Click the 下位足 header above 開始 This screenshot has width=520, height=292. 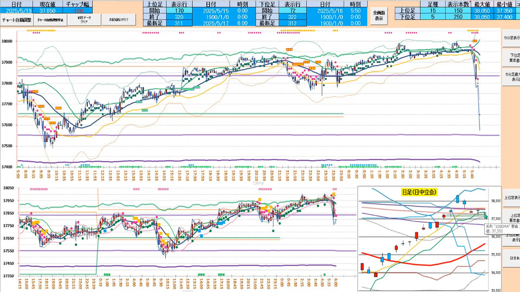pyautogui.click(x=267, y=4)
